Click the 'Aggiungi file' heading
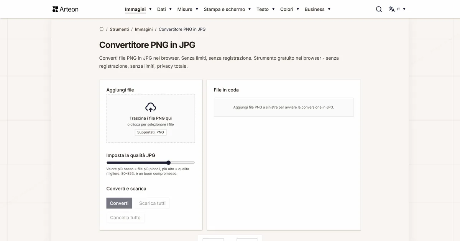The image size is (460, 241). point(120,90)
